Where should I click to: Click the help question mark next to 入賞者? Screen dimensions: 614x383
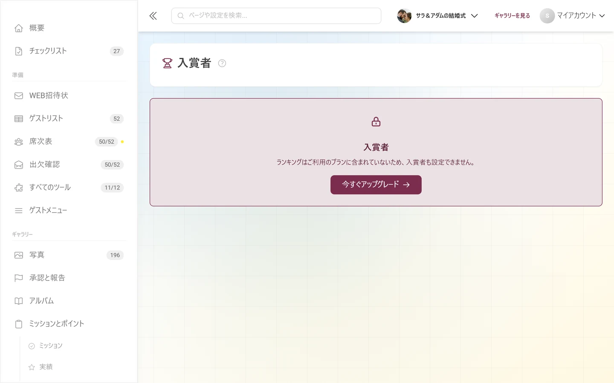coord(222,63)
